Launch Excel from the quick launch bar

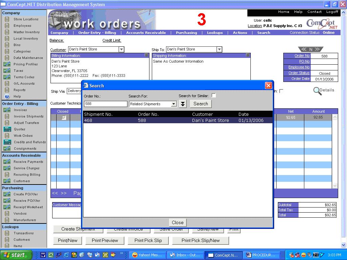point(51,255)
